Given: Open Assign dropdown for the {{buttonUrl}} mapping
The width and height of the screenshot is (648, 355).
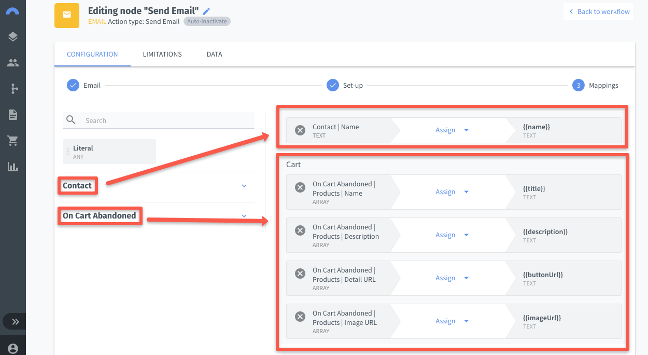Looking at the screenshot, I should (x=452, y=278).
